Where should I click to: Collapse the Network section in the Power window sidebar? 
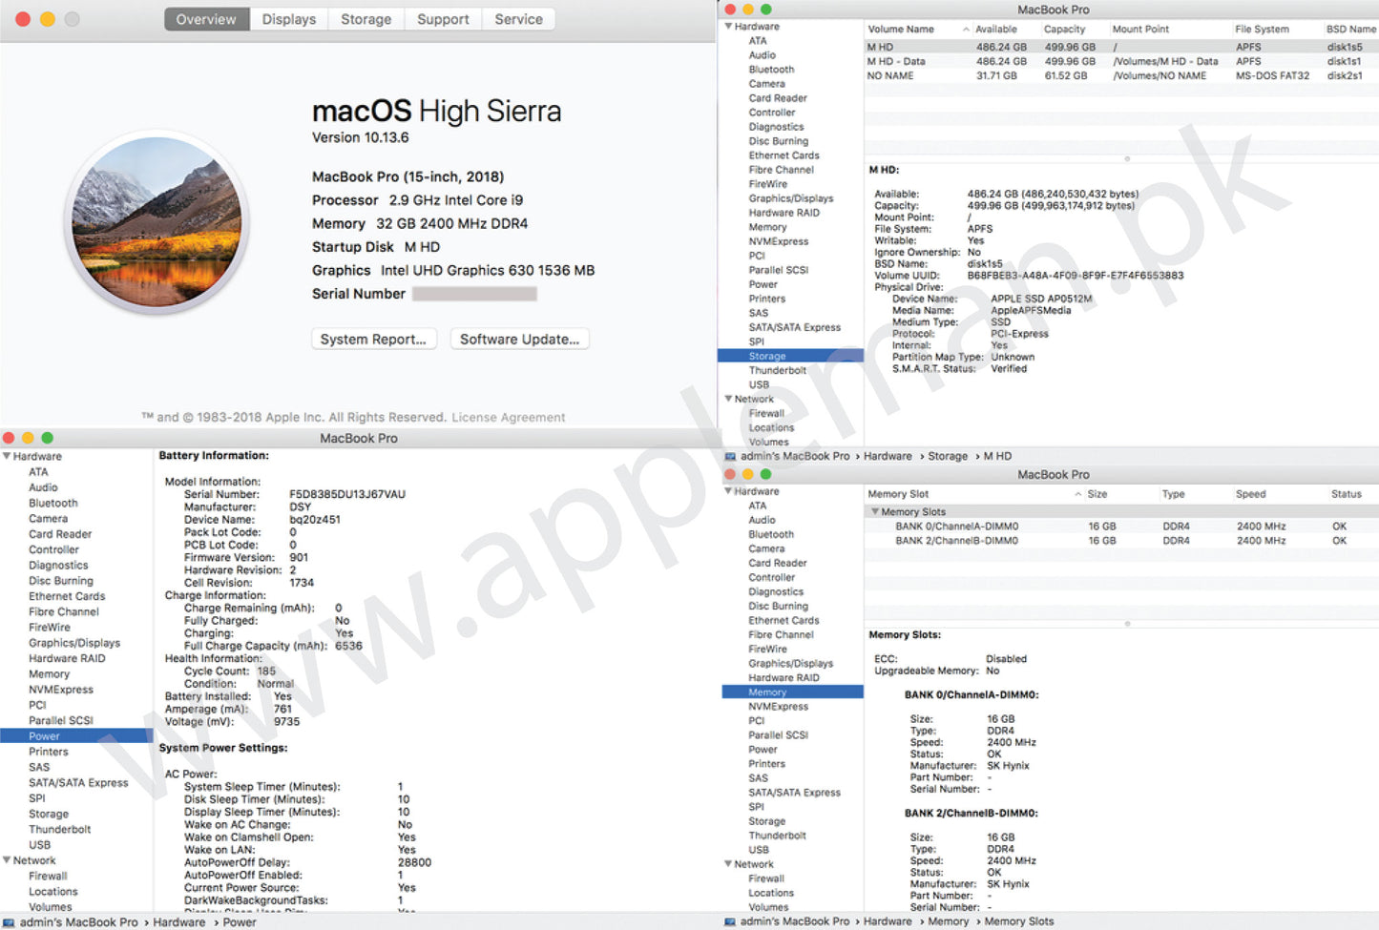[7, 860]
